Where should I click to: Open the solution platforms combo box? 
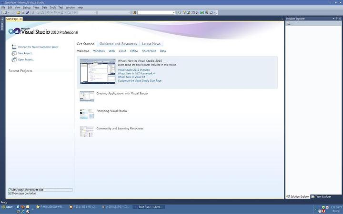tap(114, 13)
